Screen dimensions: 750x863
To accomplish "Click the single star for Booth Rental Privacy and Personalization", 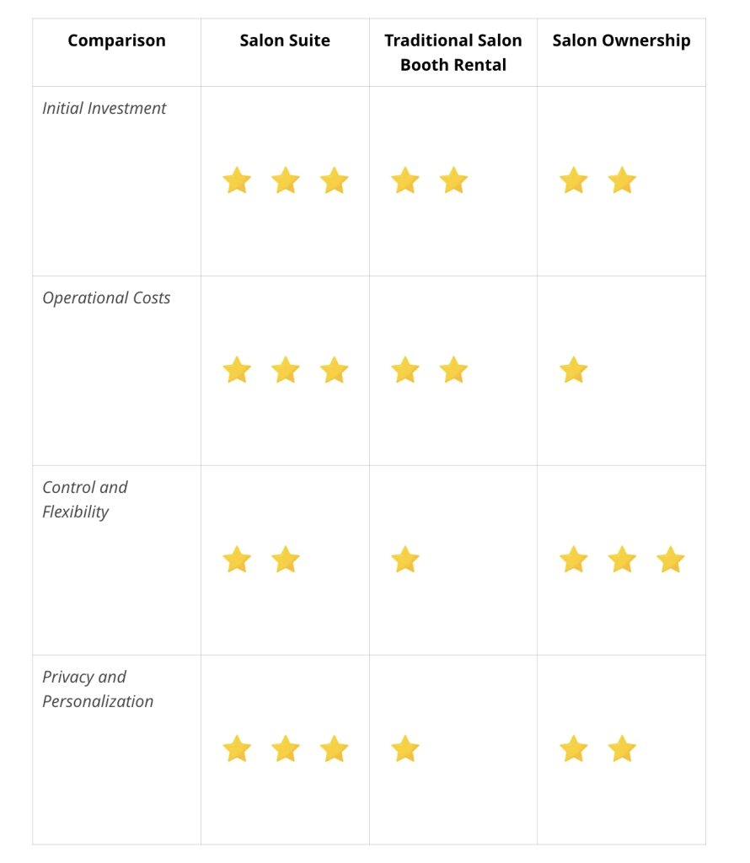I will point(405,749).
